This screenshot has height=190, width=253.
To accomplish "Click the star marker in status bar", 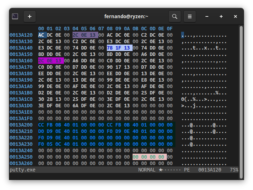I will point(160,170).
